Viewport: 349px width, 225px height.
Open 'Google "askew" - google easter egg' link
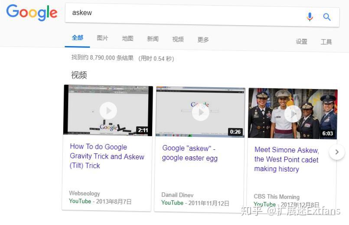[x=189, y=153]
